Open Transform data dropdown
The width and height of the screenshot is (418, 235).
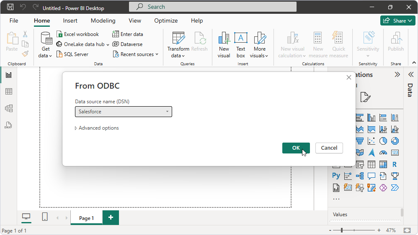point(178,45)
